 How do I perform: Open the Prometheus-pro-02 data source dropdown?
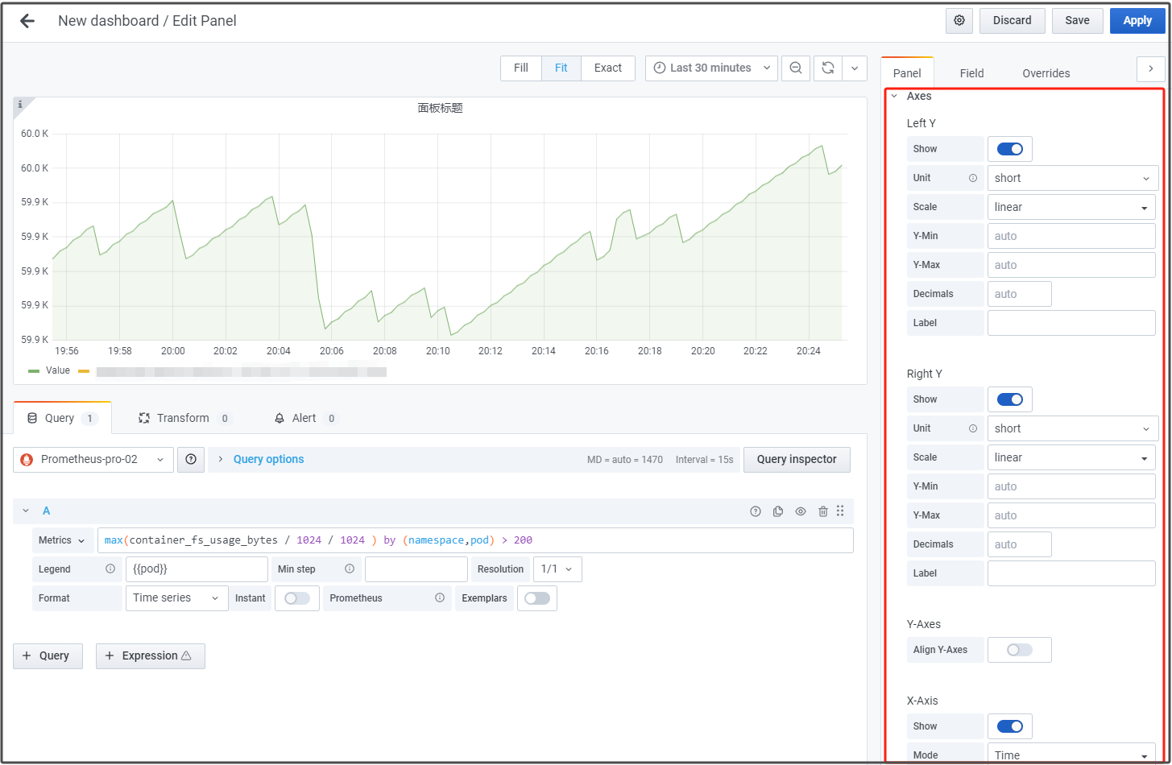point(93,460)
